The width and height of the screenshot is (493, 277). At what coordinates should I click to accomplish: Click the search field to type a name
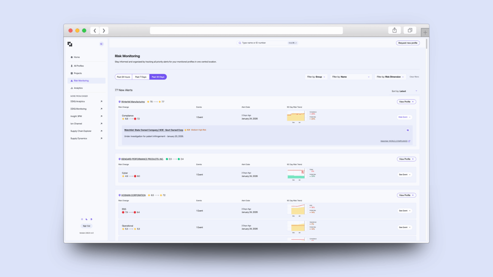click(x=266, y=43)
